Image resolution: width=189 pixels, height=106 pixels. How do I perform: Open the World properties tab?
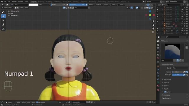158,58
